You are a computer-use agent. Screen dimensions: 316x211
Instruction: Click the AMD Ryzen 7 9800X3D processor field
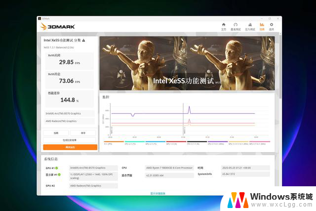169,168
